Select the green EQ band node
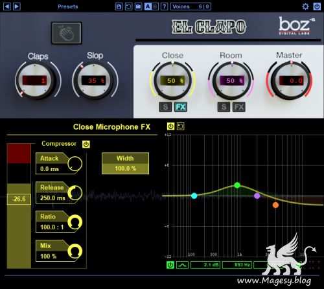 click(x=237, y=185)
